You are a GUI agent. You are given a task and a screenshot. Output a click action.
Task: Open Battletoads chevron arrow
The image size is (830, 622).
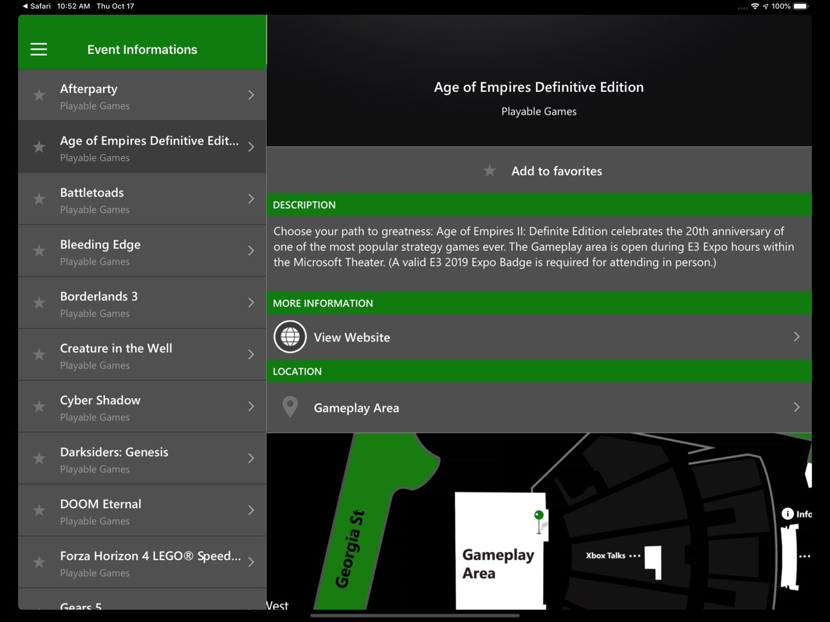click(x=251, y=199)
